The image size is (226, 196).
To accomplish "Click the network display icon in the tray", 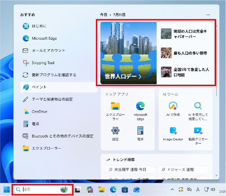I will (206, 190).
